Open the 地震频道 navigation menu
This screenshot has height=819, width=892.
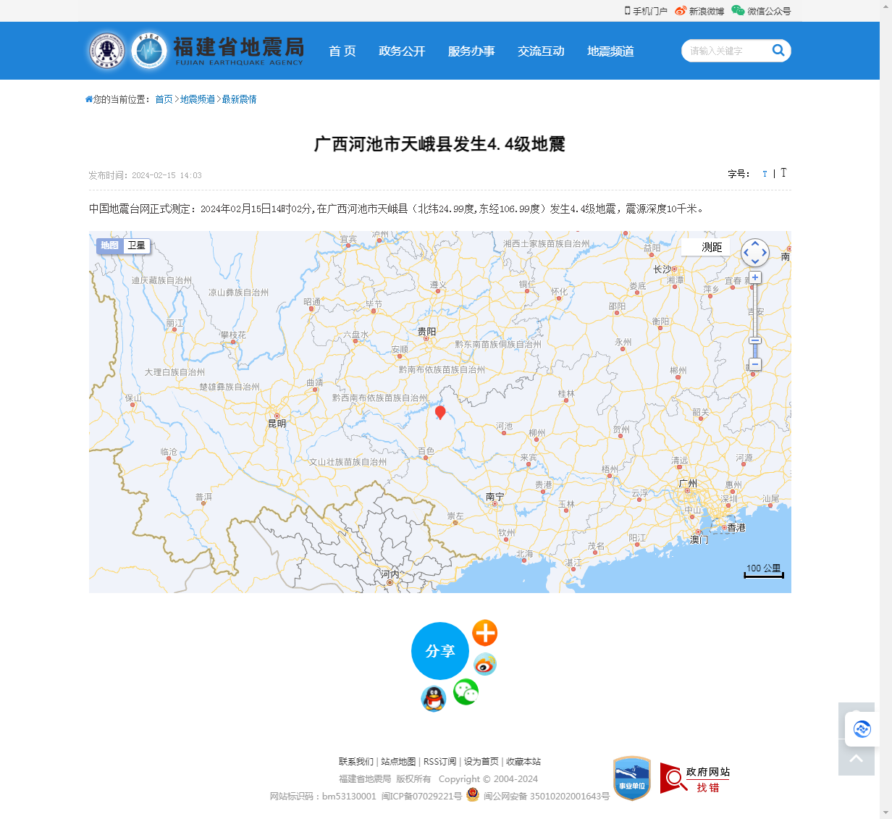610,51
